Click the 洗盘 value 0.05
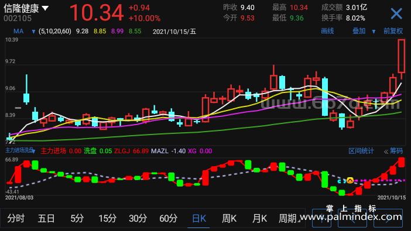This screenshot has height=231, width=411. point(105,151)
